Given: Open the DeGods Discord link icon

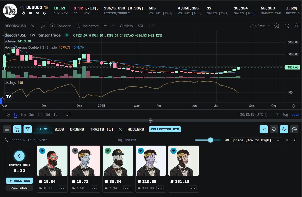Looking at the screenshot, I should tap(30, 13).
